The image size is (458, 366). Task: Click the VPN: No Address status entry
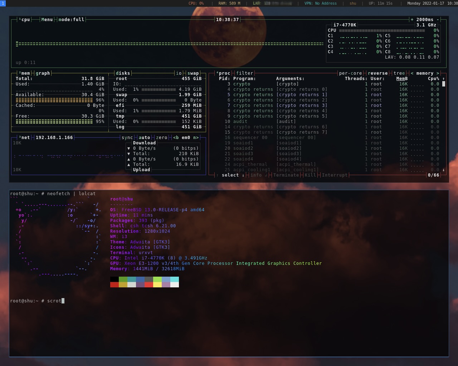(x=321, y=3)
